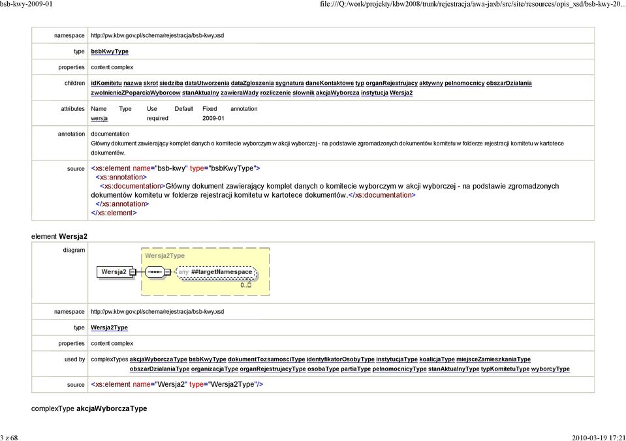Open Wersja2Type link in the type row
Screen dimensions: 626x441
click(x=110, y=327)
